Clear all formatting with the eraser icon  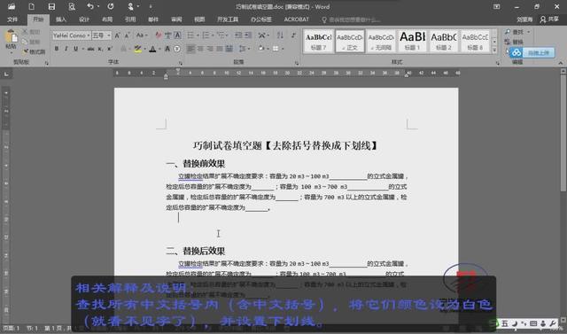point(159,35)
